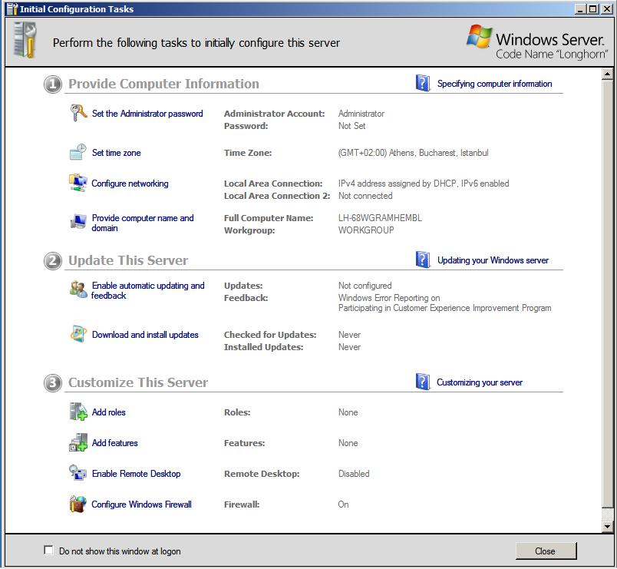Click the scrollbar up arrow
Image resolution: width=617 pixels, height=569 pixels.
607,74
